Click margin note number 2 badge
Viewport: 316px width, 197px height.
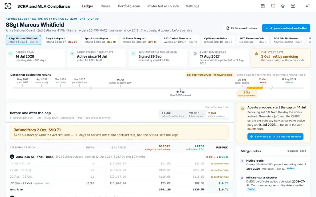[242, 178]
